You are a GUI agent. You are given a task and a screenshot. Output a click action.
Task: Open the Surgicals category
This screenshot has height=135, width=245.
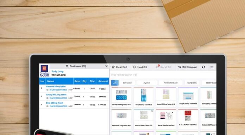[192, 83]
